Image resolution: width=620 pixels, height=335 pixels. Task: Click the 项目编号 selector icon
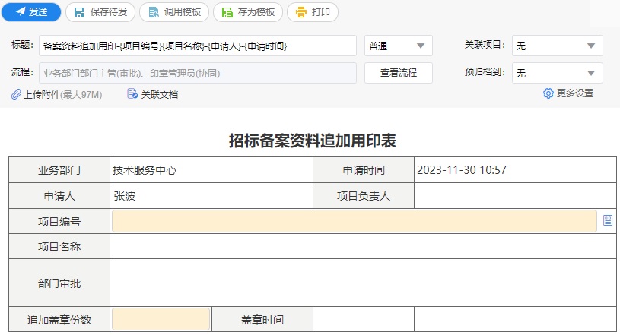click(608, 220)
